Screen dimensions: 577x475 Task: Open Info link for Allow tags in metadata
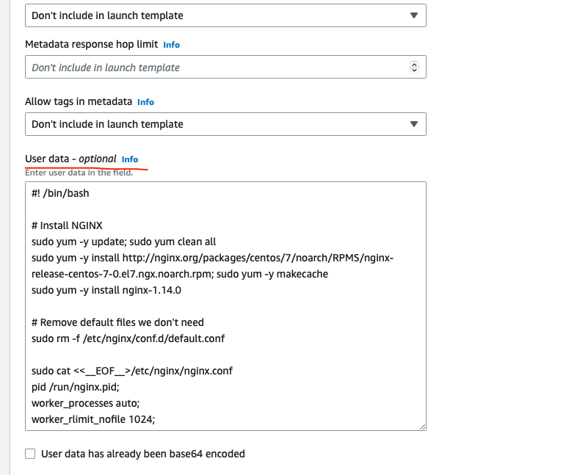(x=146, y=102)
